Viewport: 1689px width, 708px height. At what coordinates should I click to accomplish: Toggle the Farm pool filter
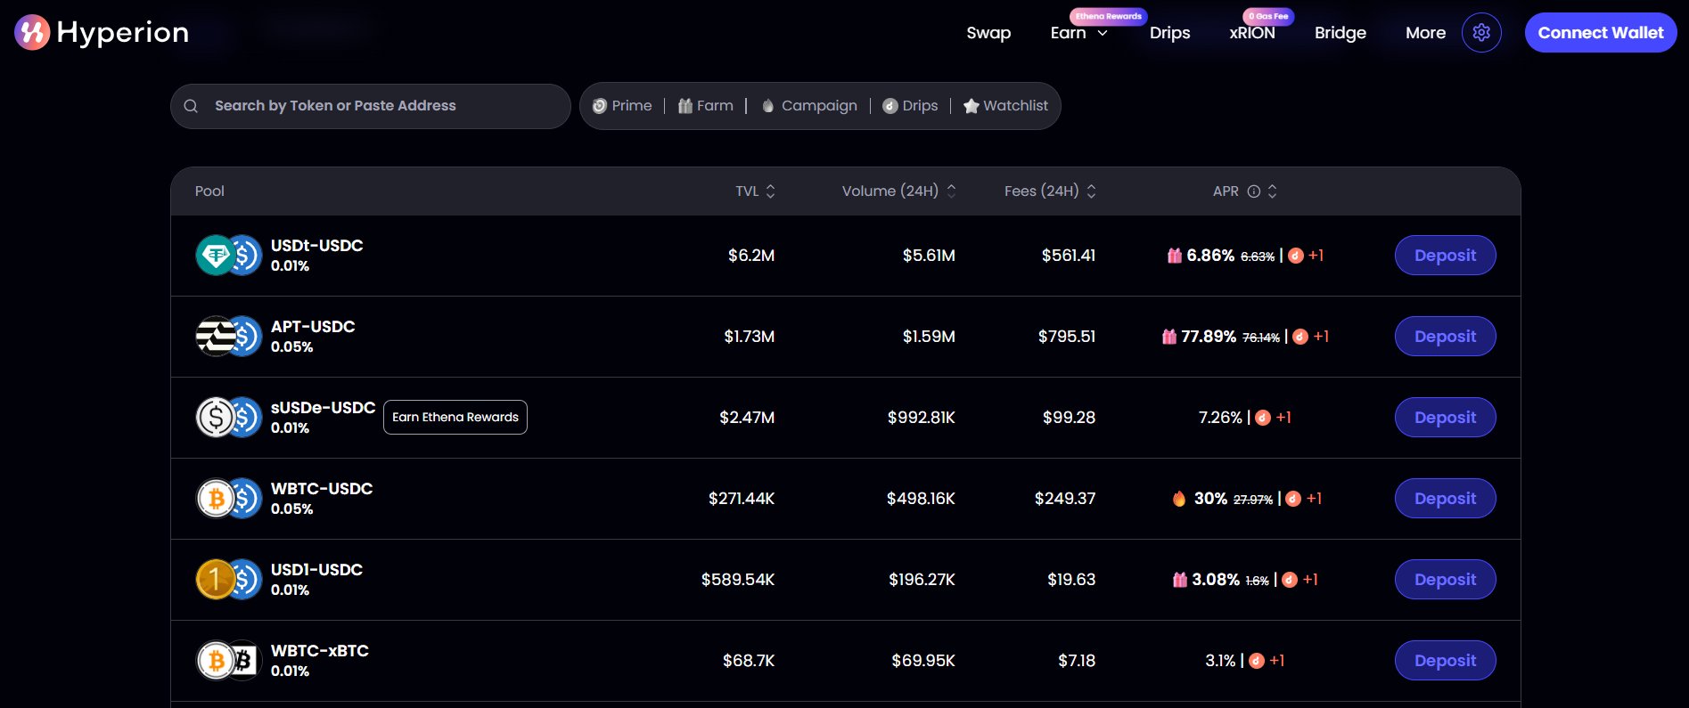click(706, 106)
